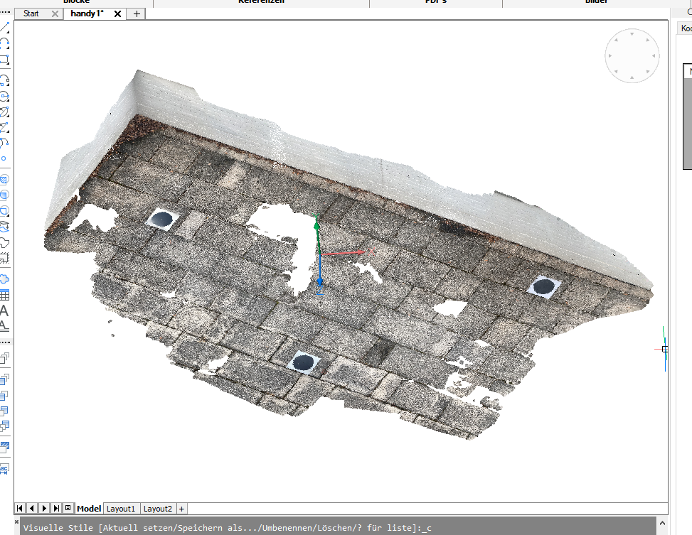Open the Start tab
The width and height of the screenshot is (692, 535).
[x=31, y=13]
